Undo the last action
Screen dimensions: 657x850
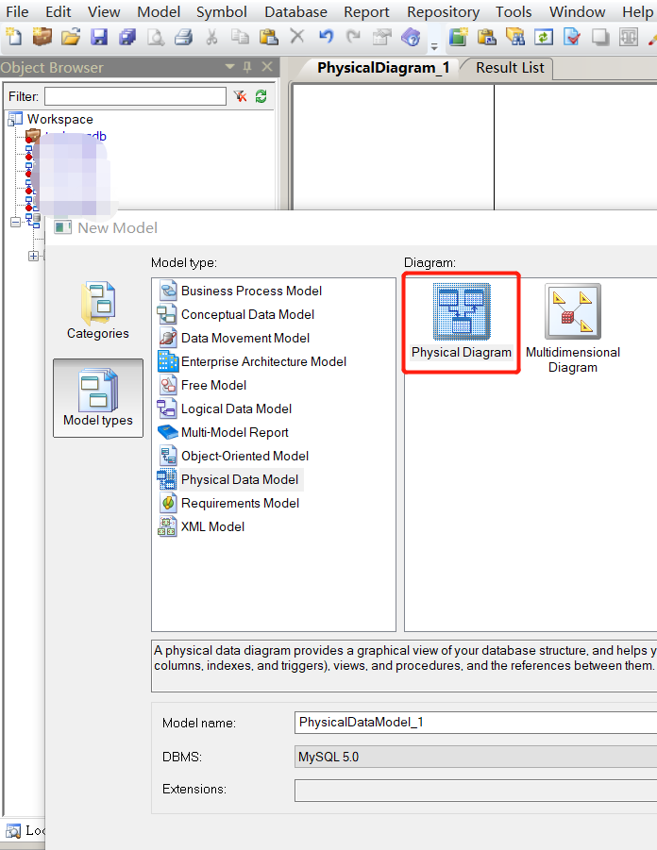[326, 36]
